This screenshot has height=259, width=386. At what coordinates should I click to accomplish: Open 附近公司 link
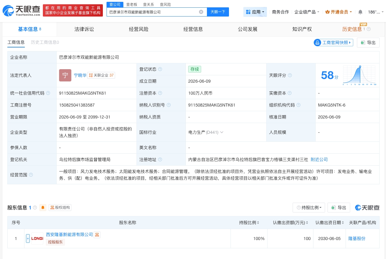point(319,160)
